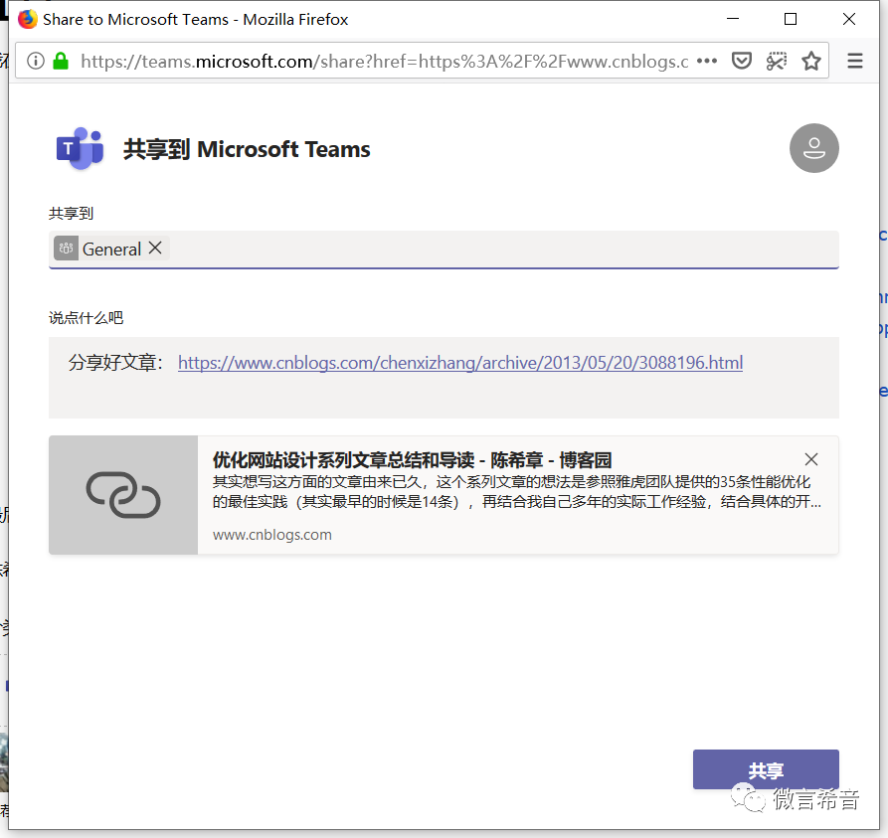The width and height of the screenshot is (888, 838).
Task: Click the Microsoft Teams logo
Action: tap(80, 148)
